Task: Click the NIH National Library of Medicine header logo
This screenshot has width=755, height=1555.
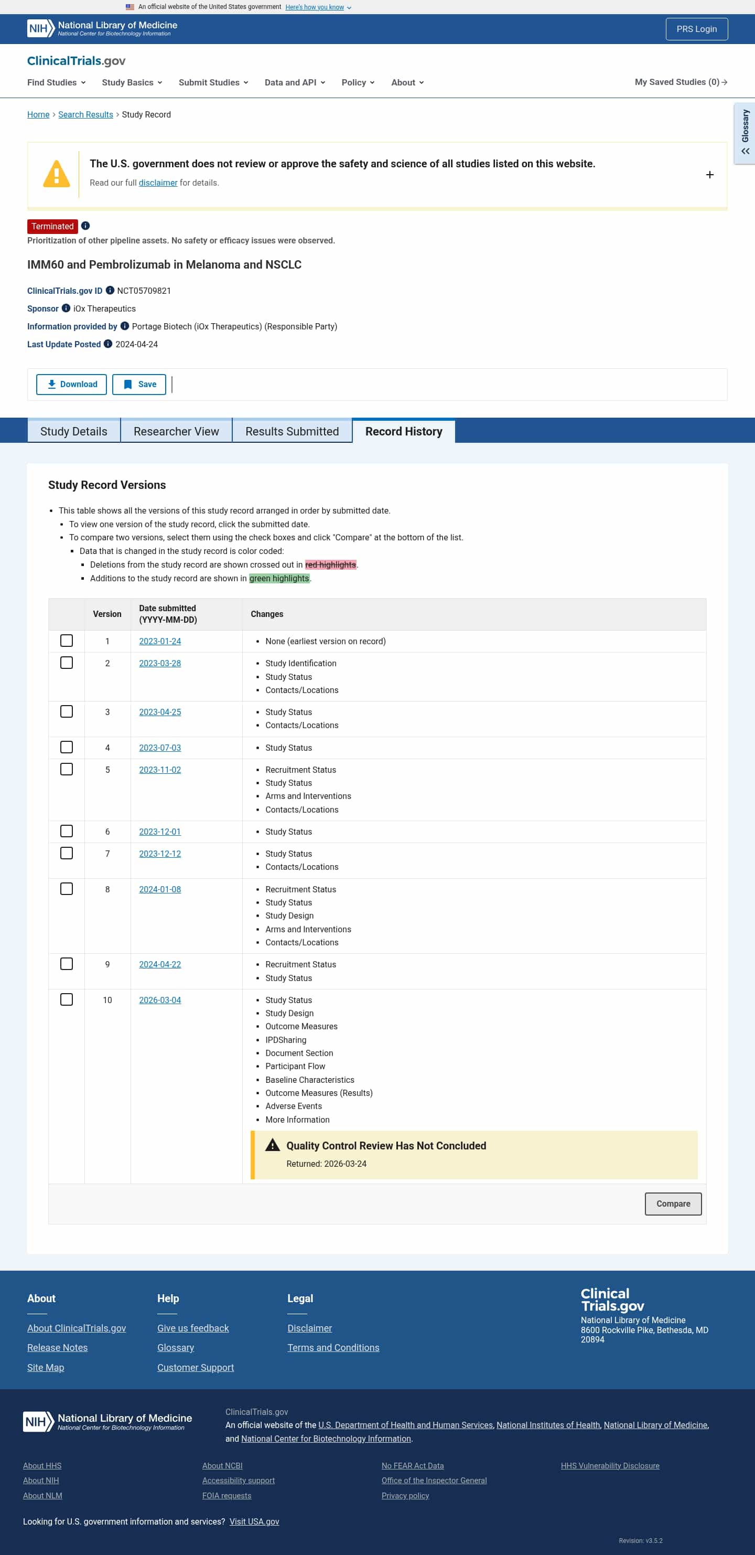Action: 102,28
